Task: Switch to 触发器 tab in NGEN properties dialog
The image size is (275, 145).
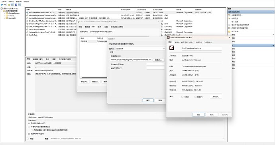Action: [87, 27]
